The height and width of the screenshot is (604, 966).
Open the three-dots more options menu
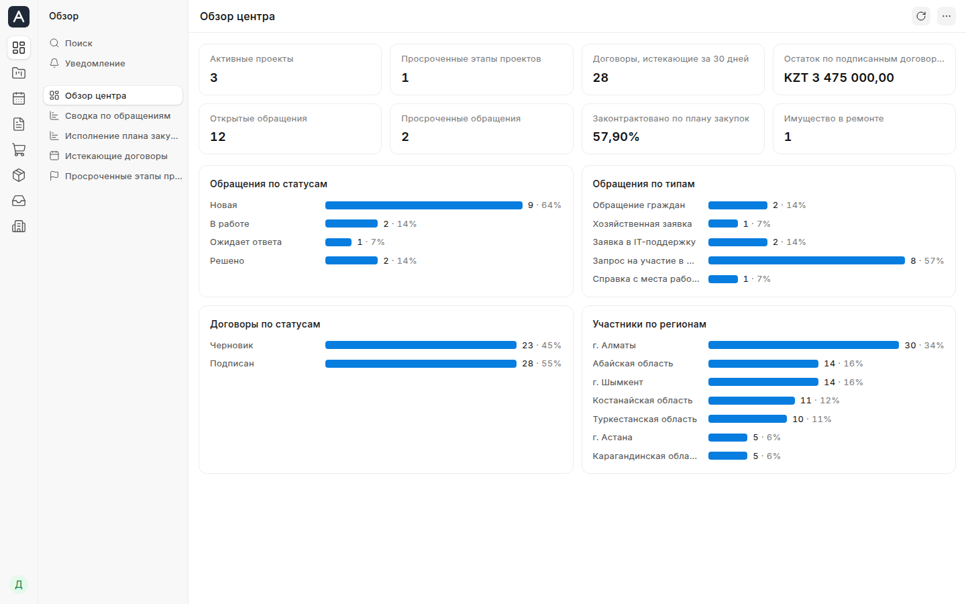click(947, 16)
